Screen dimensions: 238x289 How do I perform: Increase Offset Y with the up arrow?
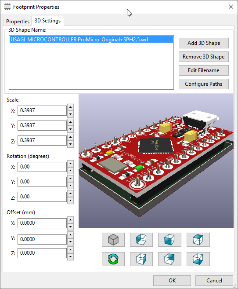tap(70, 235)
